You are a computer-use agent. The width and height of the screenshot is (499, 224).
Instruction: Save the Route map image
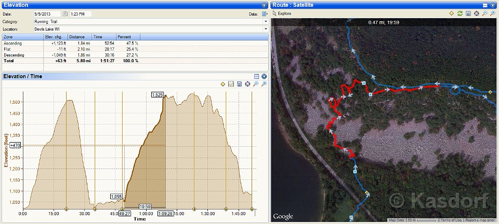coord(468,13)
